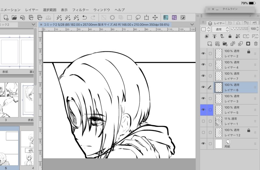Open the teal CLIP STUDIO icon

(166, 18)
